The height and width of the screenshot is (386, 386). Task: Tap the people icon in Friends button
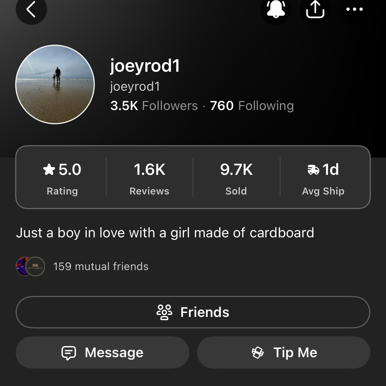(x=164, y=312)
